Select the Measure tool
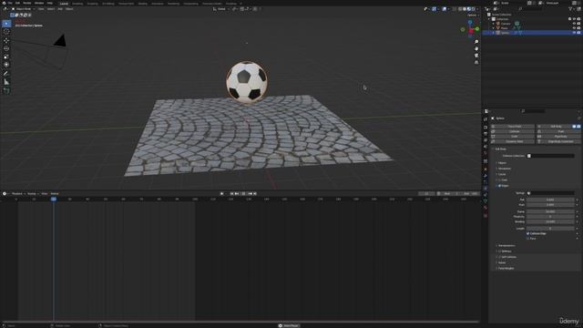This screenshot has height=328, width=583. point(6,82)
